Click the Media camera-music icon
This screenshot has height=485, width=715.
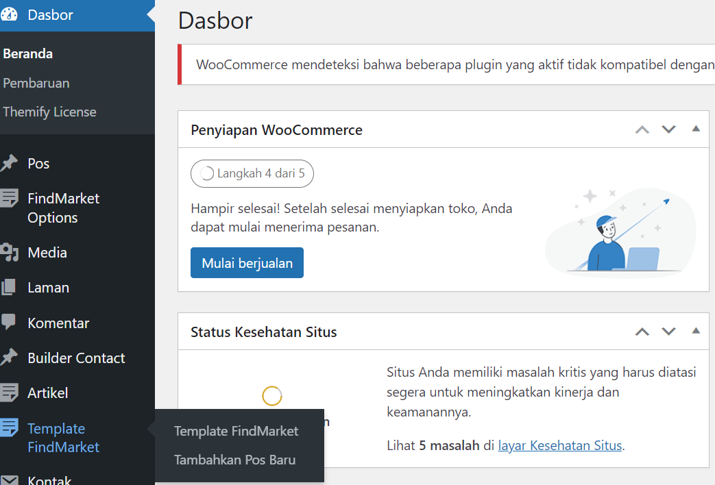tap(9, 253)
